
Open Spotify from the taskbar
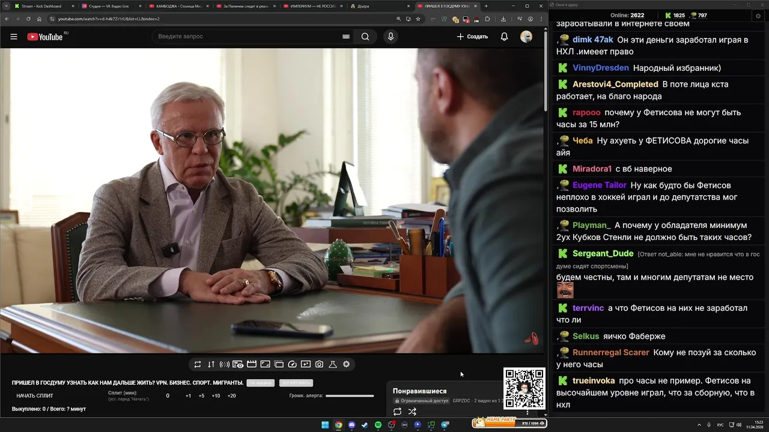point(378,425)
